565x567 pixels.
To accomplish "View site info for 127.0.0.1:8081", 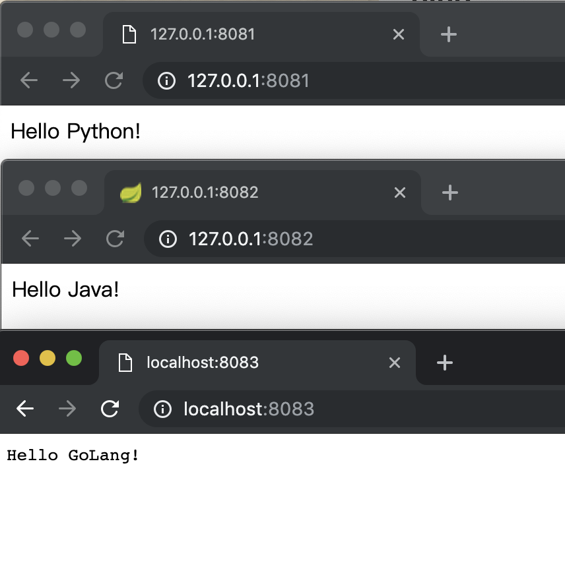I will [x=166, y=81].
